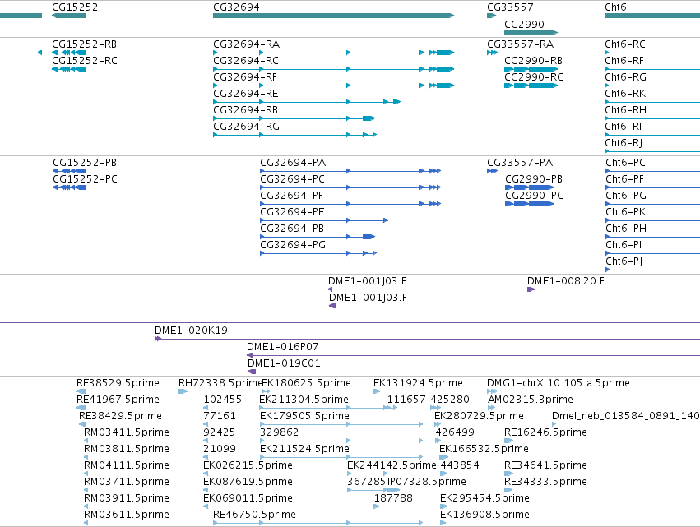Select protein CG15252-PC
The image size is (700, 527).
pos(85,179)
